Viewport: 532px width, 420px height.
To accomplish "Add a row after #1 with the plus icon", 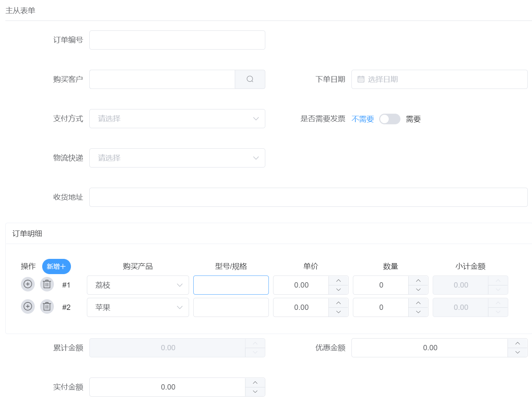I will coord(28,284).
